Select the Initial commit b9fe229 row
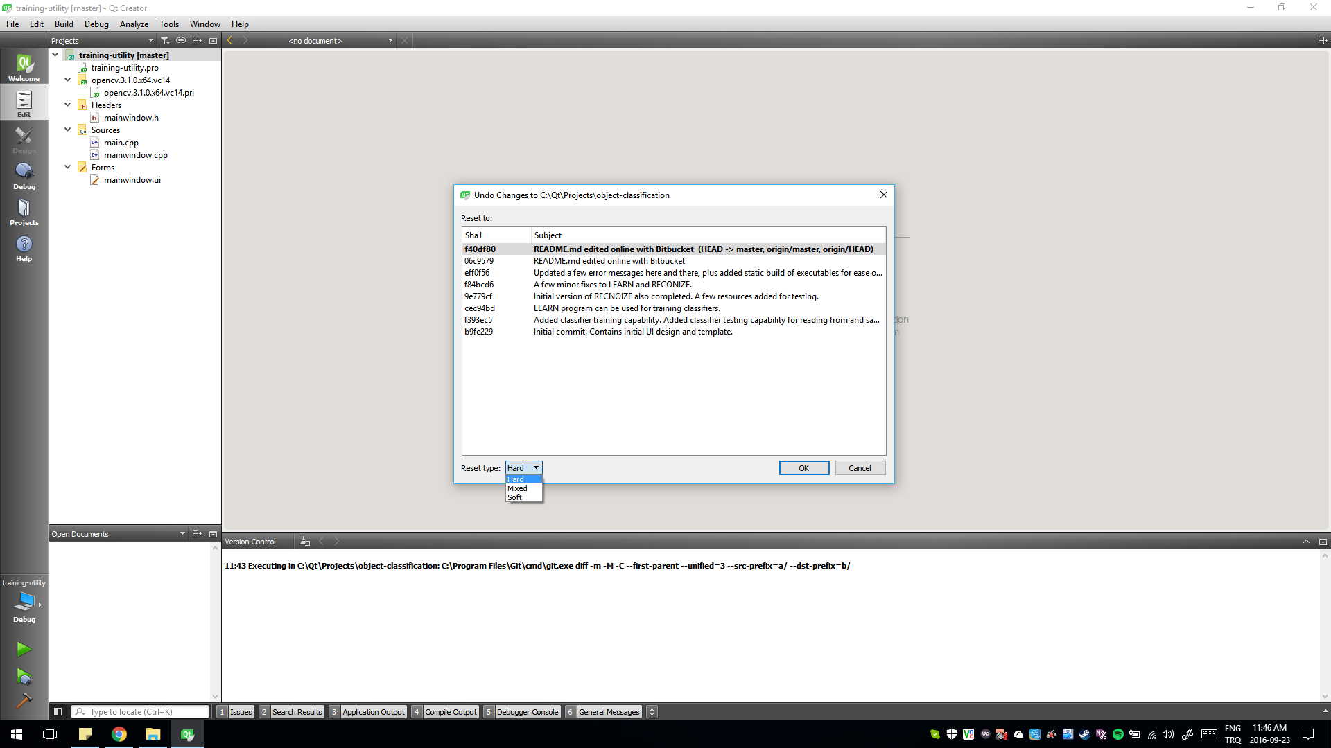Viewport: 1331px width, 748px height. tap(674, 332)
